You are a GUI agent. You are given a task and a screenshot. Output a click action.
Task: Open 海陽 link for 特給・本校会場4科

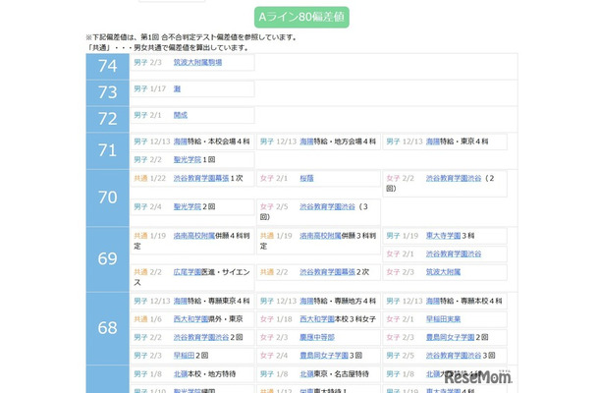pos(181,141)
